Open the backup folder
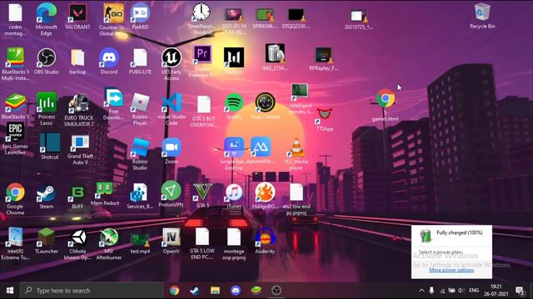 point(77,57)
